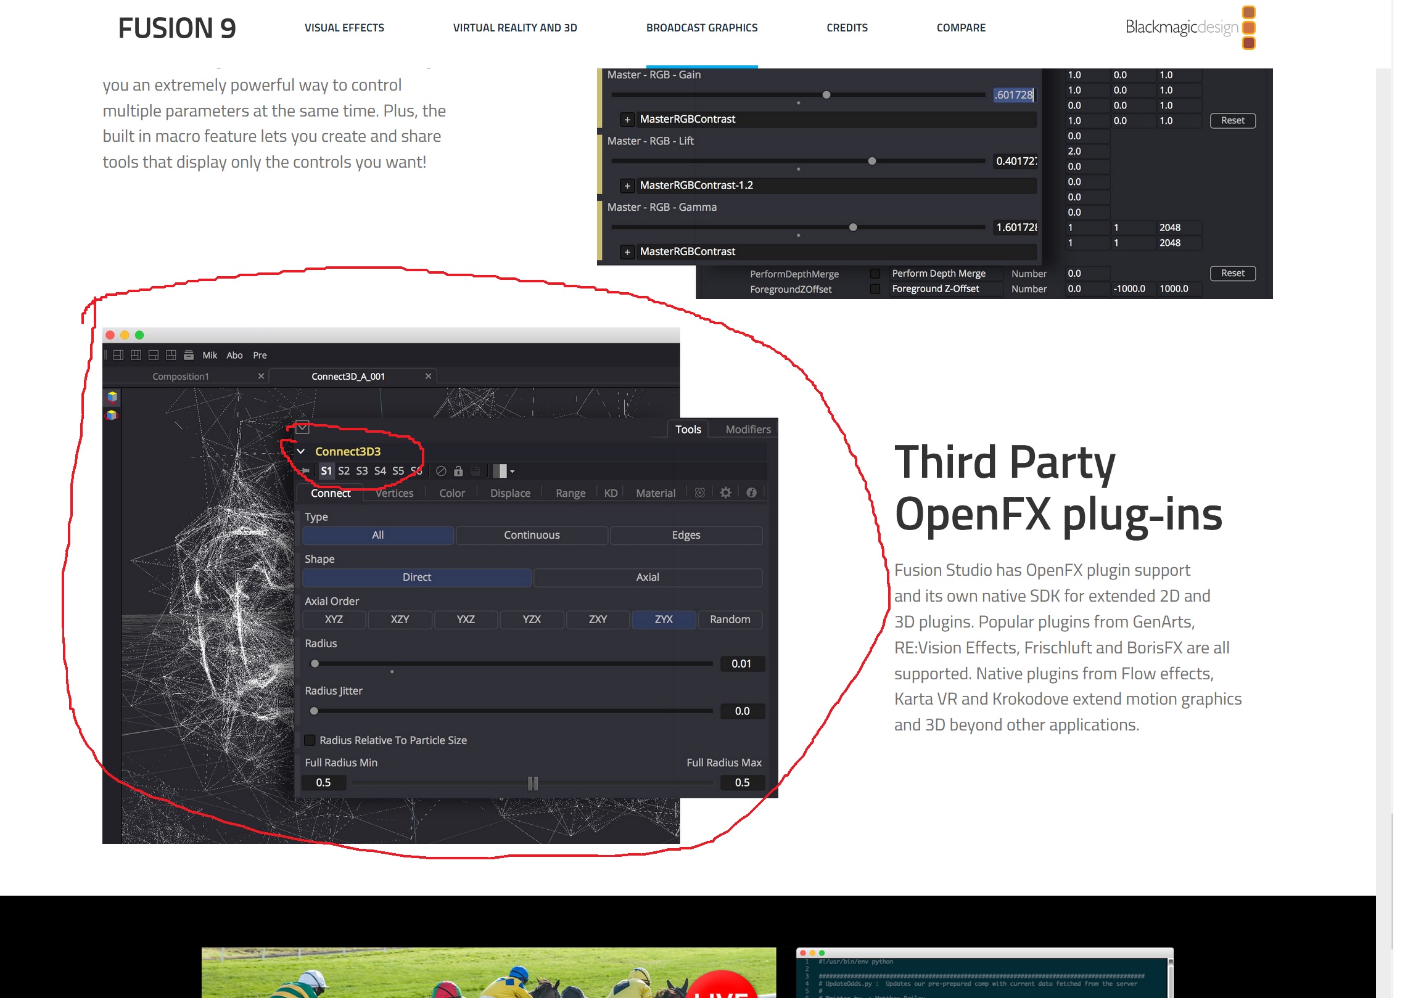
Task: Click the Master RGB Gain slider knob
Action: point(826,96)
